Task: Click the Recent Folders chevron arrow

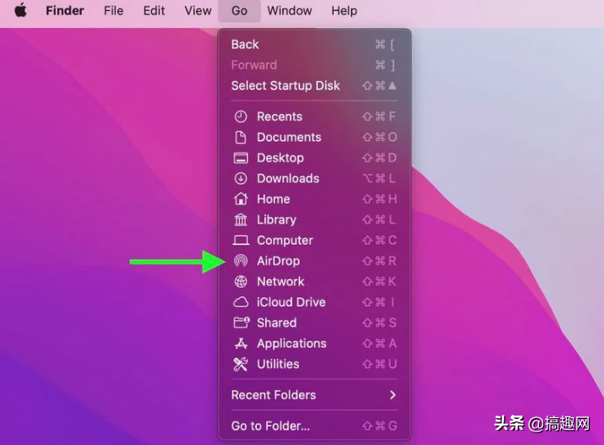Action: pos(393,395)
